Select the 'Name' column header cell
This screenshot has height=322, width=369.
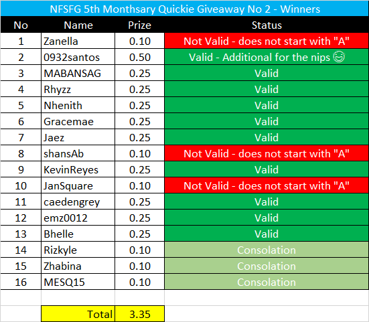[78, 25]
